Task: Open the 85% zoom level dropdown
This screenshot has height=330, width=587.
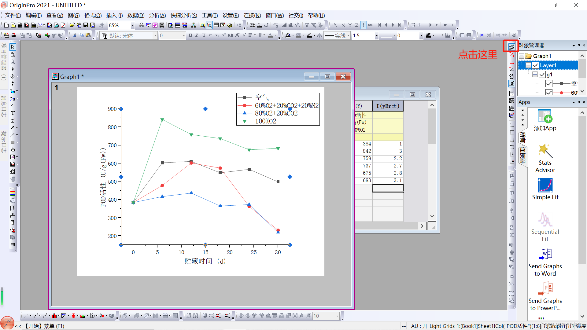Action: (132, 25)
